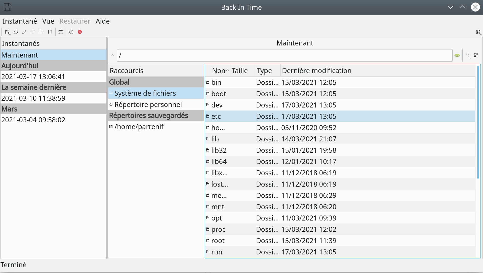Image resolution: width=483 pixels, height=273 pixels.
Task: Enable the files view options icon at top right
Action: [x=476, y=55]
